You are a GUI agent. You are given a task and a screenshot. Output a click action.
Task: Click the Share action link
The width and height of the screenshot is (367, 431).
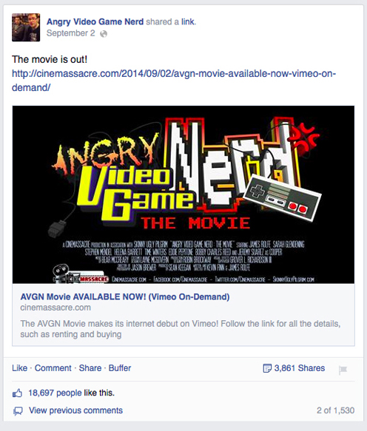90,368
